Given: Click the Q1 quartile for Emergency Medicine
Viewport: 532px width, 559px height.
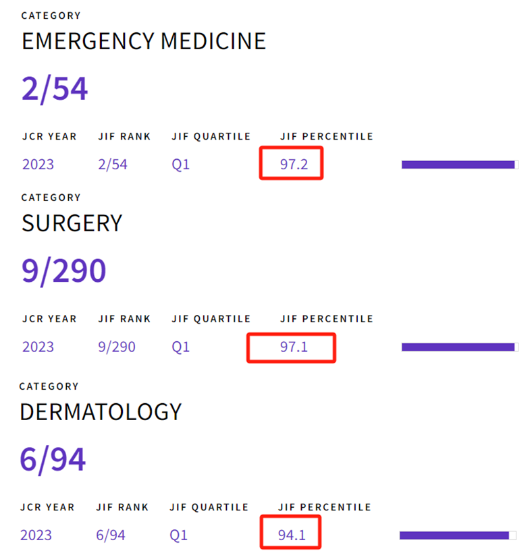Looking at the screenshot, I should click(x=181, y=165).
